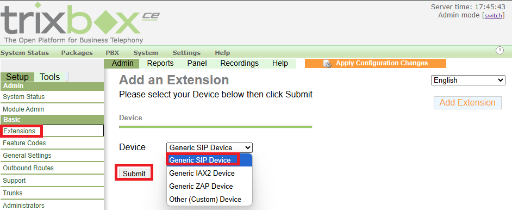Open the PBX menu

coord(113,53)
